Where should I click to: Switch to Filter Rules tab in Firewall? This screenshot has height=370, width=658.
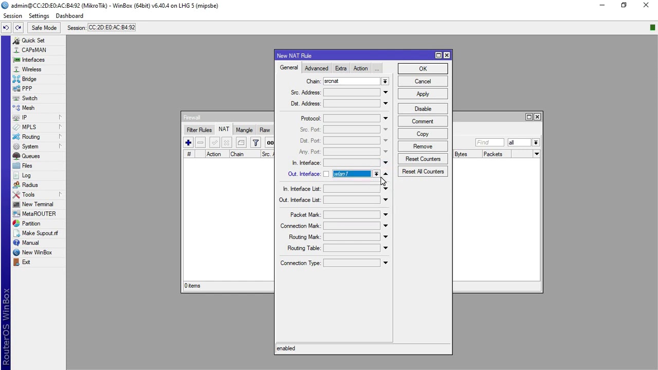pyautogui.click(x=199, y=130)
